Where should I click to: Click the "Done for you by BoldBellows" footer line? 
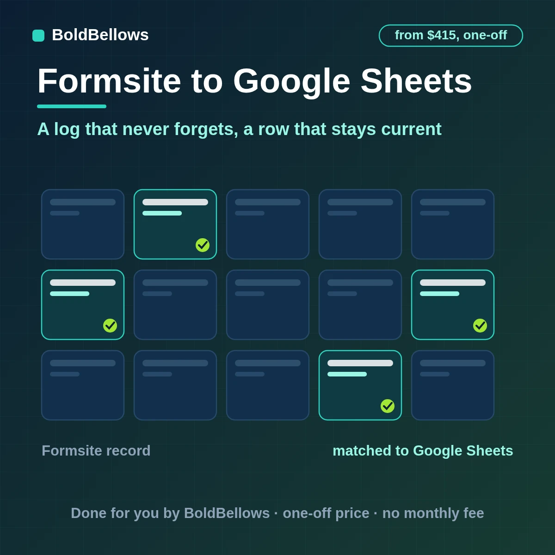[x=277, y=513]
